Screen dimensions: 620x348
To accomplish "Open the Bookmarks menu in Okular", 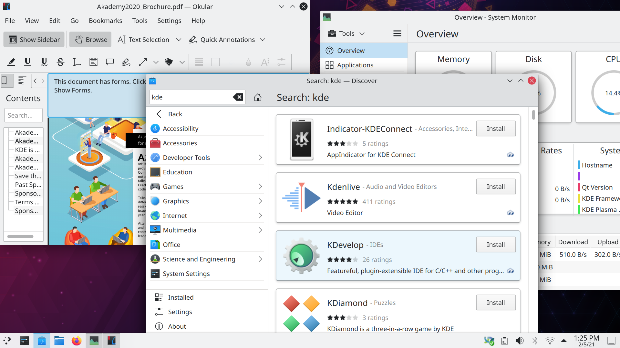I will 105,21.
